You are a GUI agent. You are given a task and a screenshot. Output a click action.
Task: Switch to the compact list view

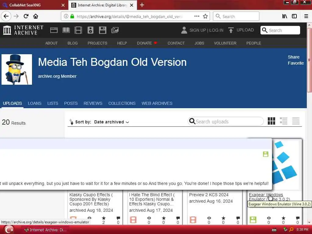(x=296, y=121)
